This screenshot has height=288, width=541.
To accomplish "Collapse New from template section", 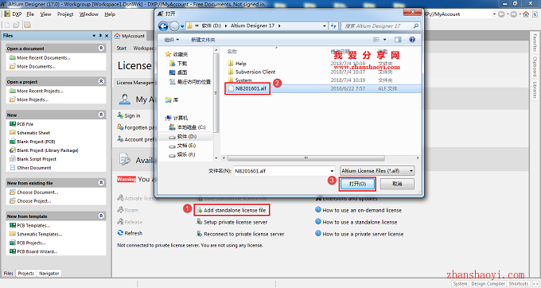I will [x=101, y=216].
